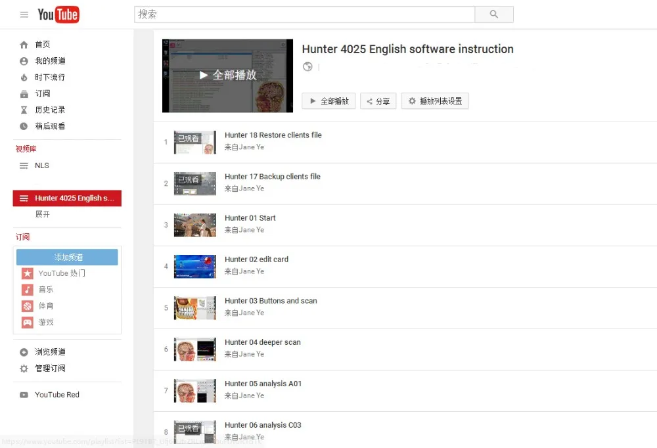The width and height of the screenshot is (657, 448).
Task: Click 全部播放 button below playlist title
Action: 328,101
